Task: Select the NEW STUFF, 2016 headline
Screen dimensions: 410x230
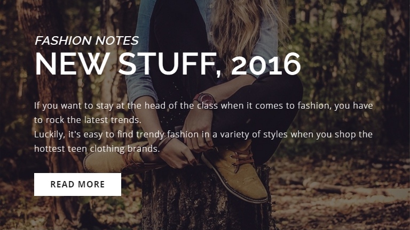Action: click(168, 64)
